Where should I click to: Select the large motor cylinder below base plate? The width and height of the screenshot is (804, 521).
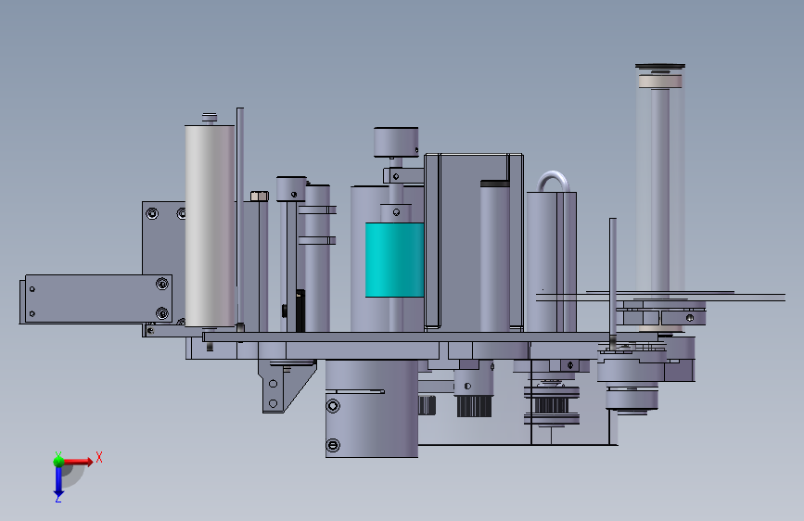[372, 408]
